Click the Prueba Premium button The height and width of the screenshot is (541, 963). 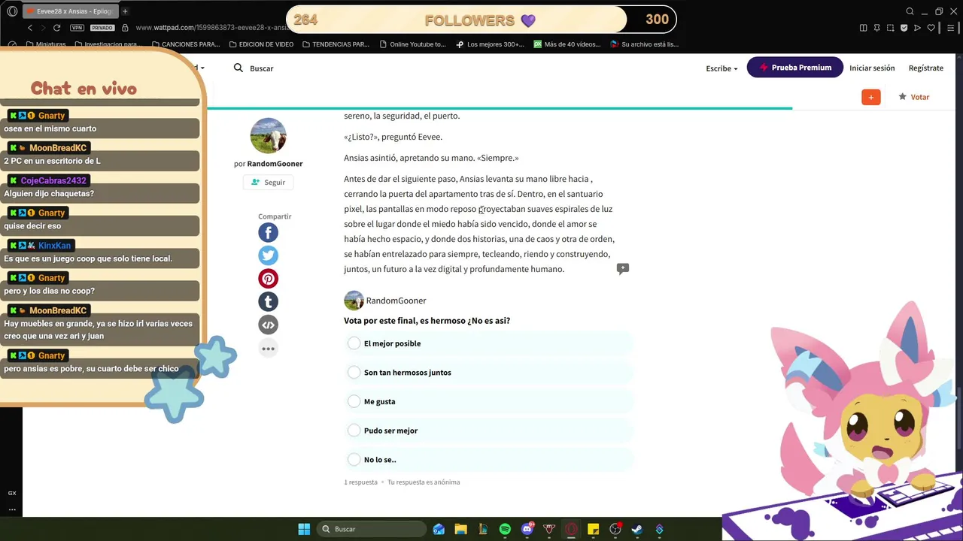point(794,68)
